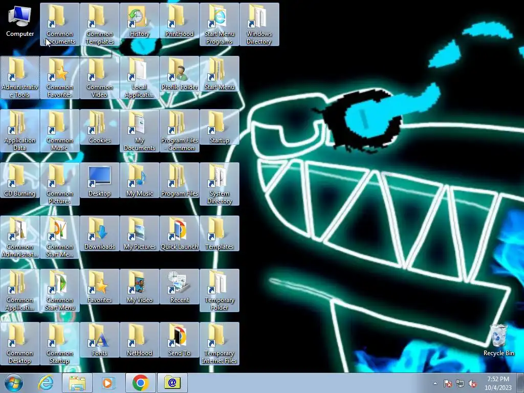Select the Windows Directory shortcut
524x393 pixels.
[259, 25]
